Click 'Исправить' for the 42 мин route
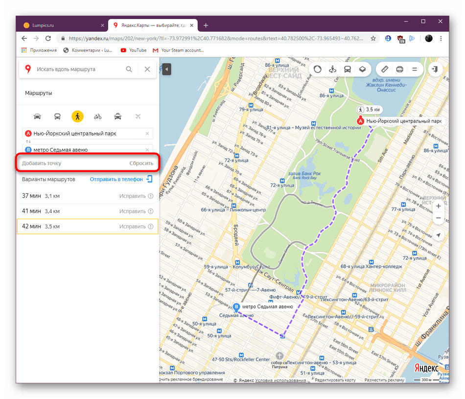The image size is (465, 399). [x=136, y=226]
